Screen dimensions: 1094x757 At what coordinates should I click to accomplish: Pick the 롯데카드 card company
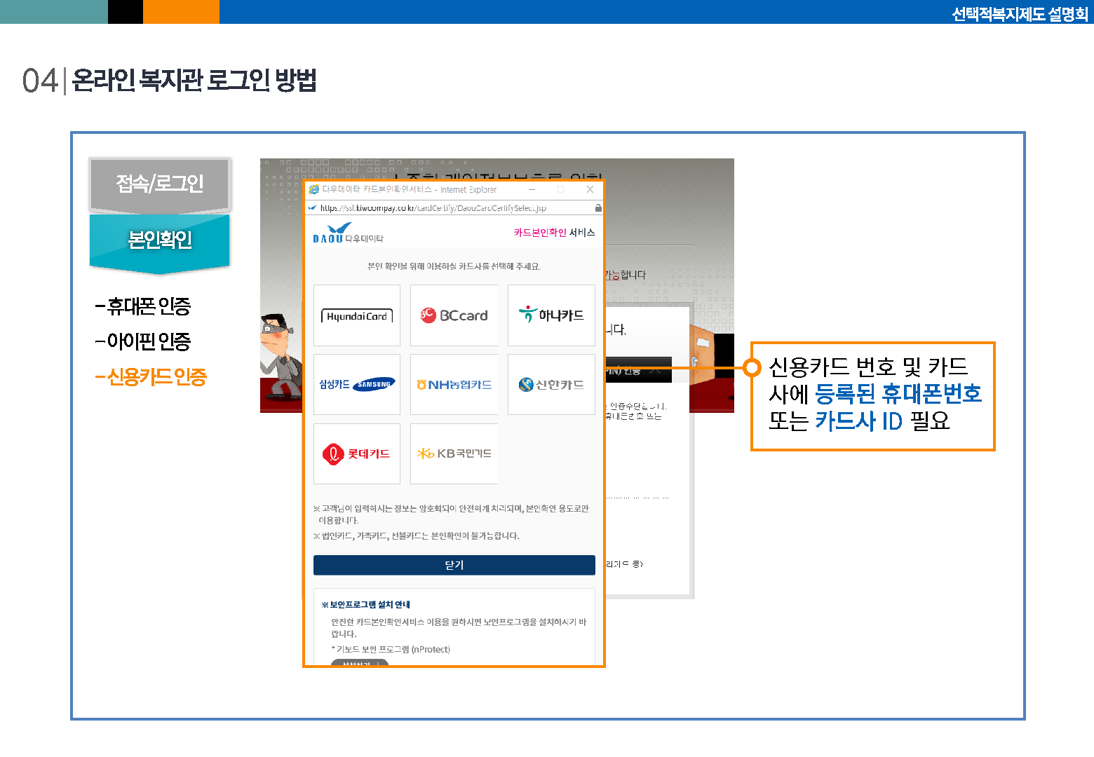click(x=357, y=453)
